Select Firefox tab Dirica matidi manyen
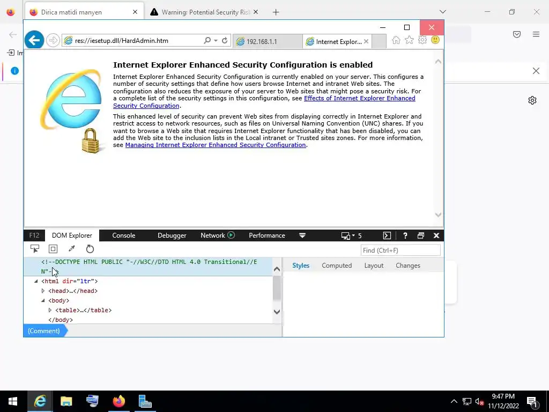The width and height of the screenshot is (549, 412). [x=84, y=12]
